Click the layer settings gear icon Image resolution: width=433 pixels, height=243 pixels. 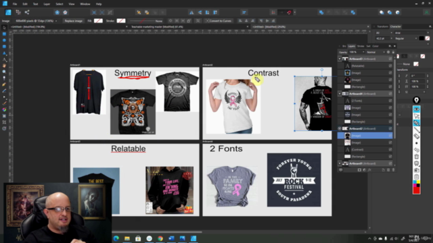click(x=388, y=52)
